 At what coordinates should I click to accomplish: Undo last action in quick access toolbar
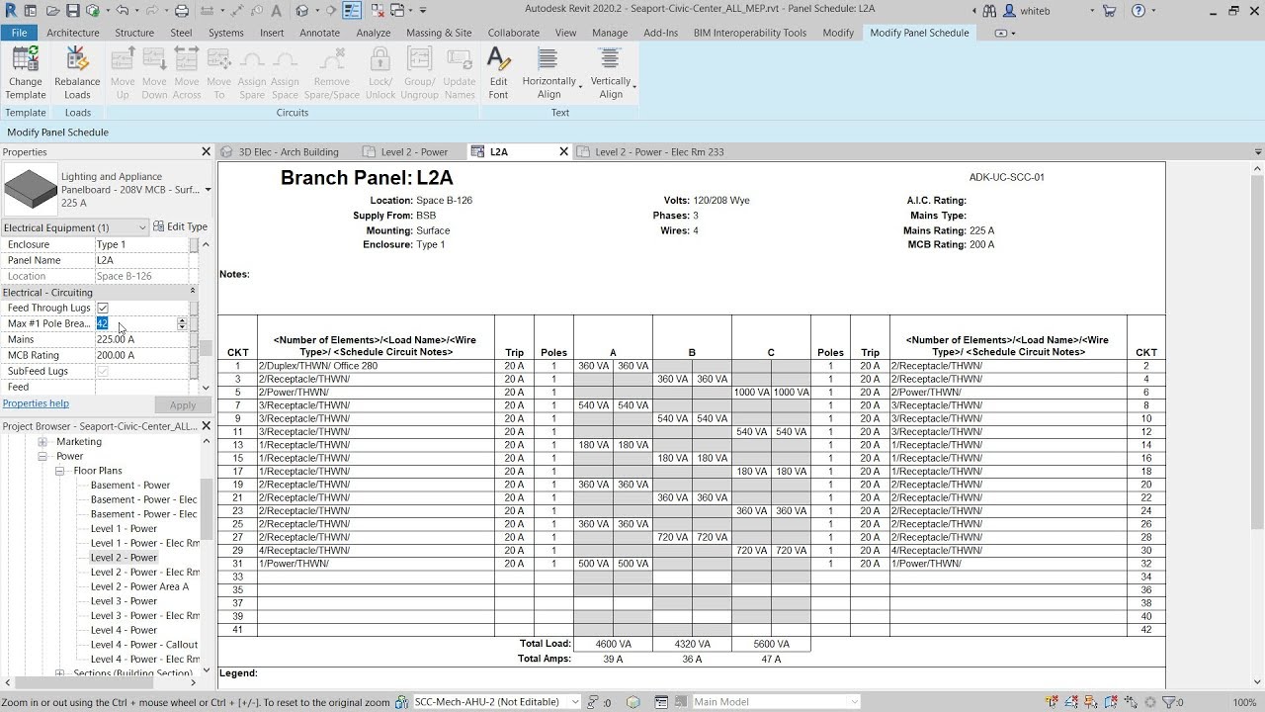123,10
